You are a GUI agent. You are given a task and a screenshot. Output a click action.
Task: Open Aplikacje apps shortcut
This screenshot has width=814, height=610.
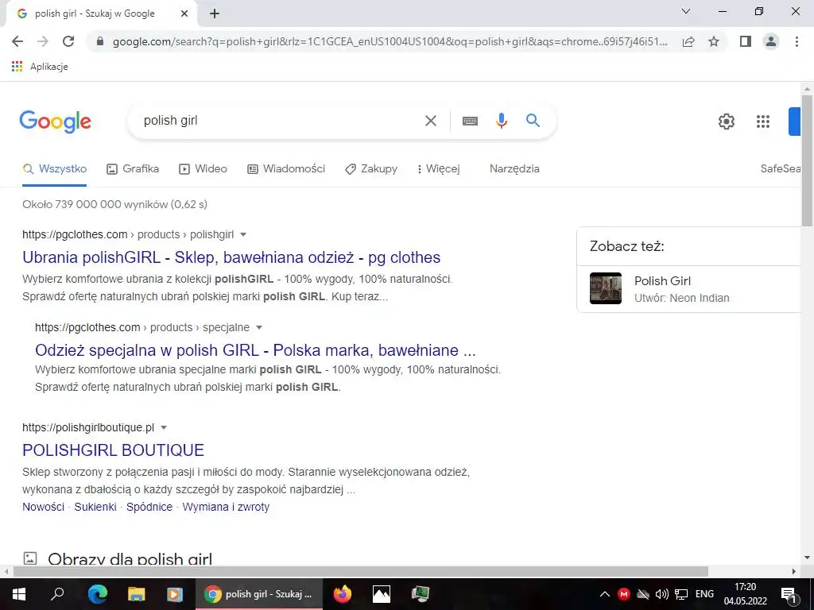tap(40, 67)
